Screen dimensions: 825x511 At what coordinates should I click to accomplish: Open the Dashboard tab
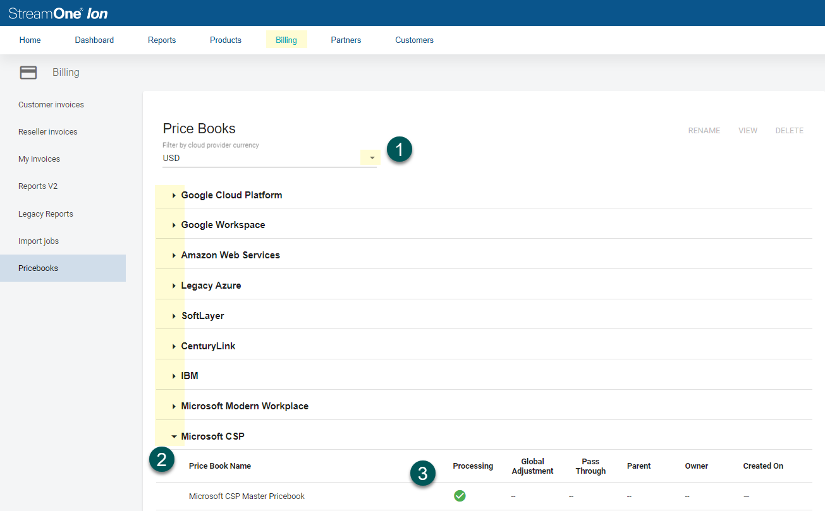pos(94,40)
